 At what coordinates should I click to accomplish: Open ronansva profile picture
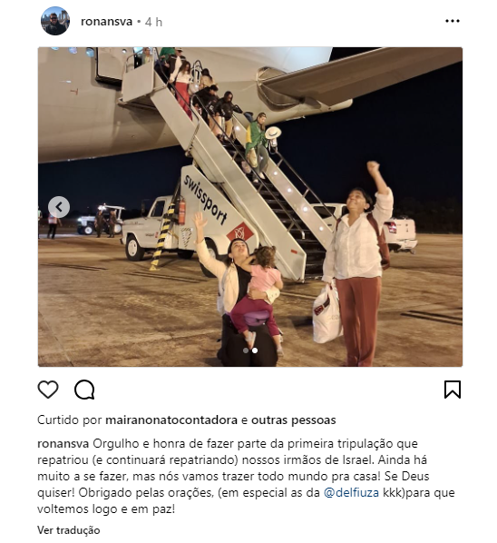click(x=55, y=21)
